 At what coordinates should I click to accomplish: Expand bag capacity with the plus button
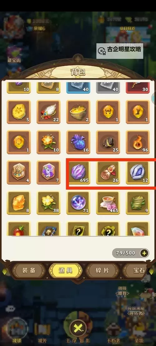(144, 253)
